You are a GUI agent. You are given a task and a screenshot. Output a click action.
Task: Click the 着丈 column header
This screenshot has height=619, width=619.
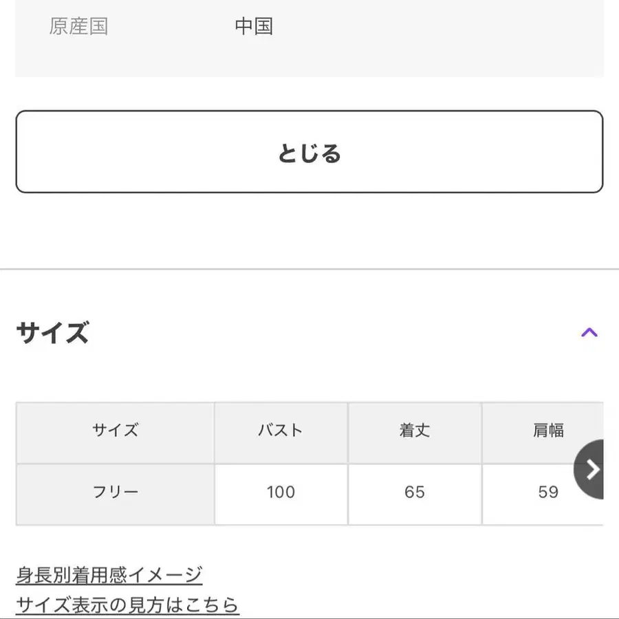[415, 431]
